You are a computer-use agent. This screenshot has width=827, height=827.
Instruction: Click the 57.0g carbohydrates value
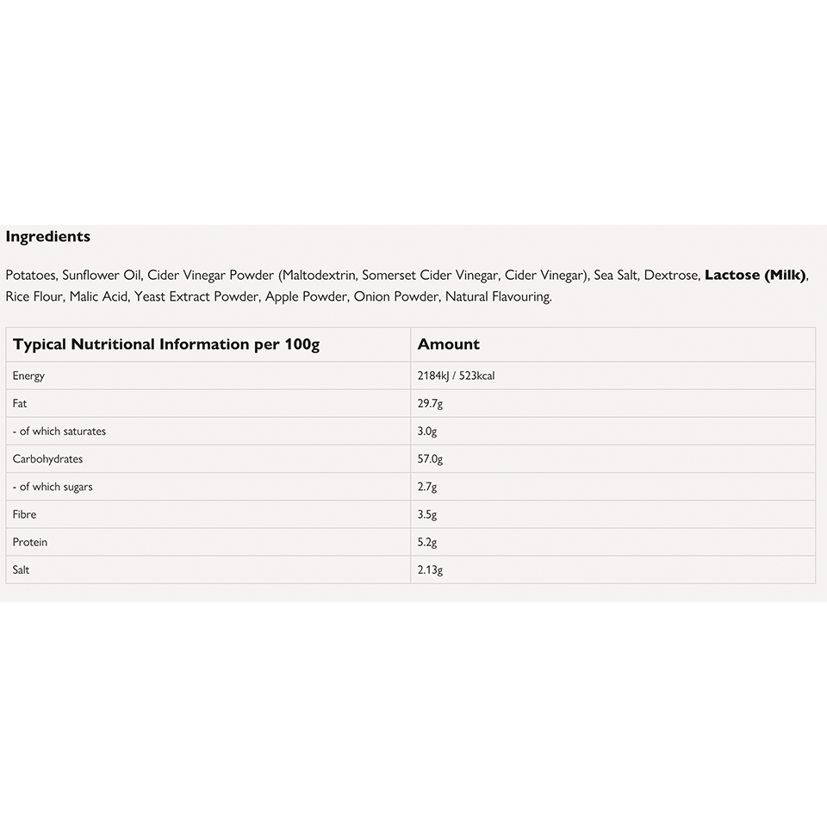coord(430,459)
